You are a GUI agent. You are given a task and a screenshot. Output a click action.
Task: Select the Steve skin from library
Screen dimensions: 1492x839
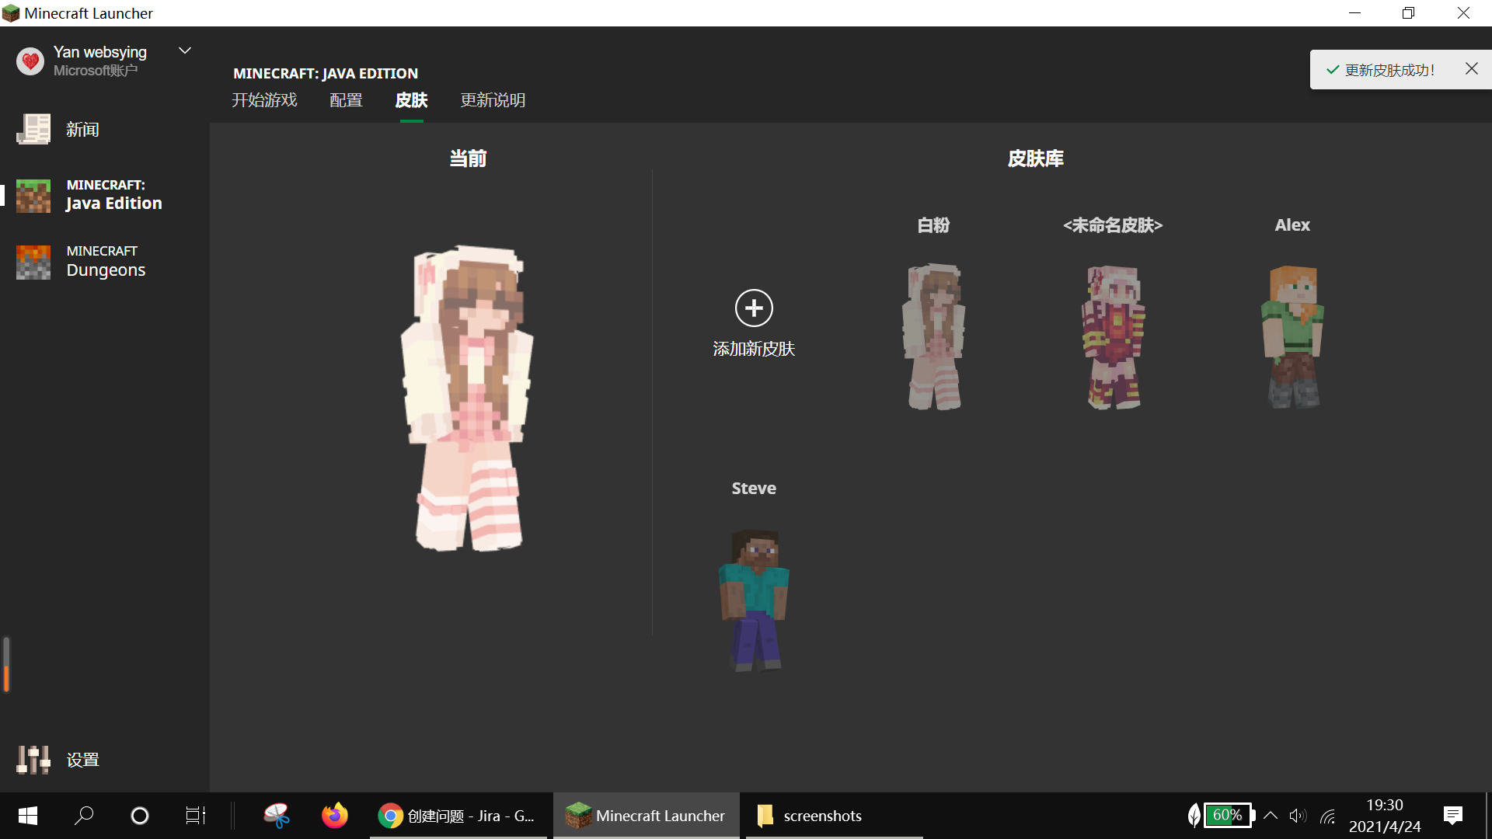(x=753, y=600)
